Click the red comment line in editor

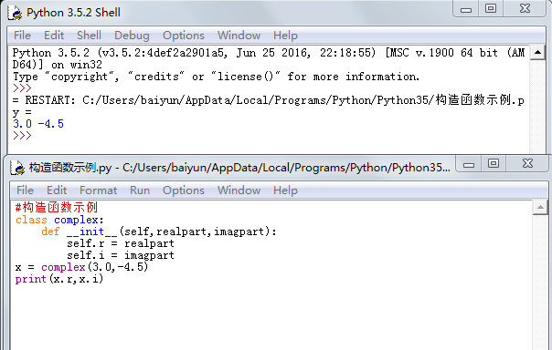point(57,207)
